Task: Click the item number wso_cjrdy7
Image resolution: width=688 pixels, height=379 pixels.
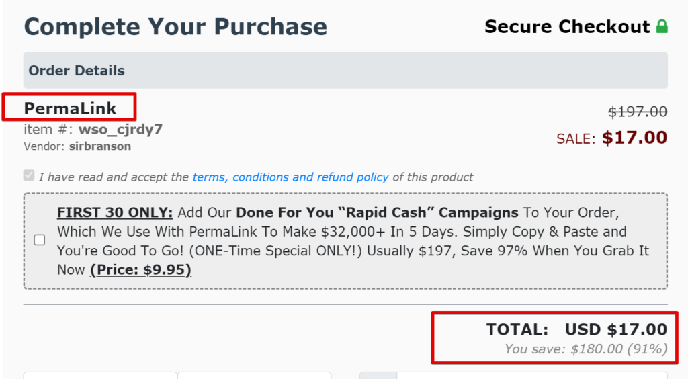Action: click(x=120, y=130)
